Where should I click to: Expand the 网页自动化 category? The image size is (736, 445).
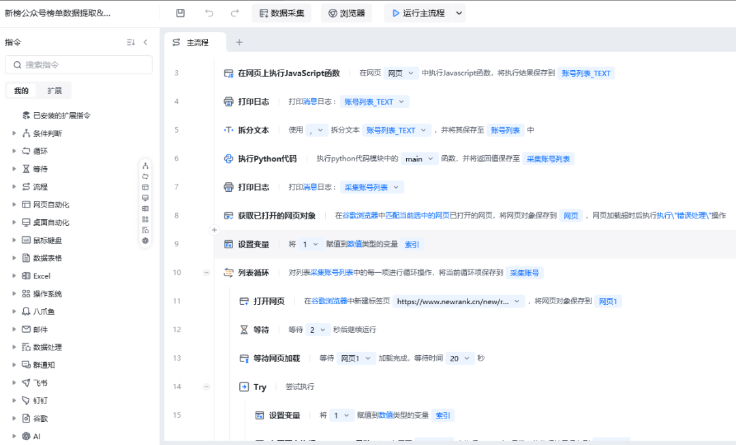(x=14, y=204)
